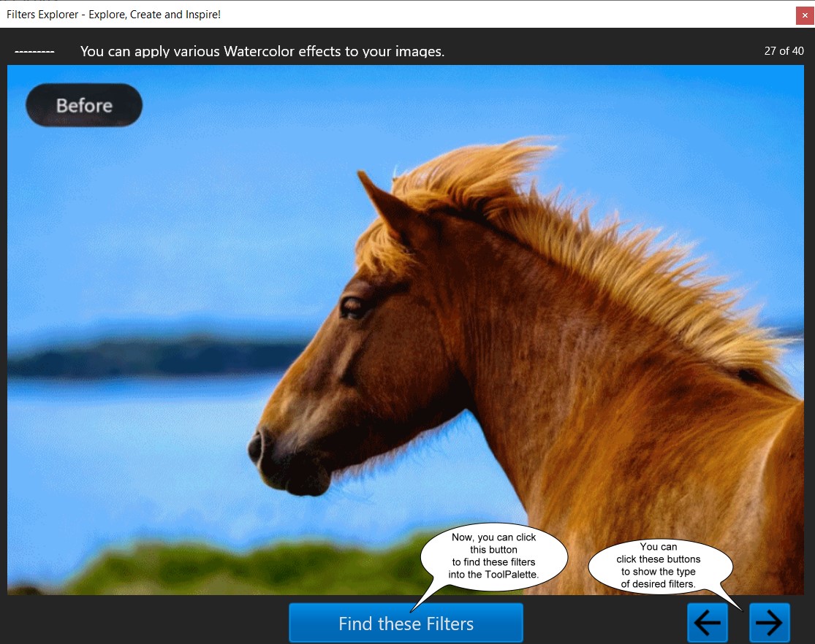Click the Before label badge
The width and height of the screenshot is (815, 644).
(84, 105)
